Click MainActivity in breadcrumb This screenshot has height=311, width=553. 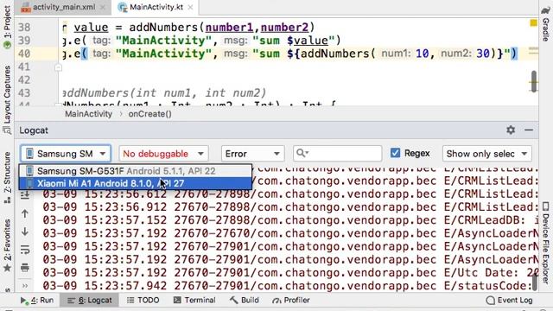pyautogui.click(x=88, y=114)
